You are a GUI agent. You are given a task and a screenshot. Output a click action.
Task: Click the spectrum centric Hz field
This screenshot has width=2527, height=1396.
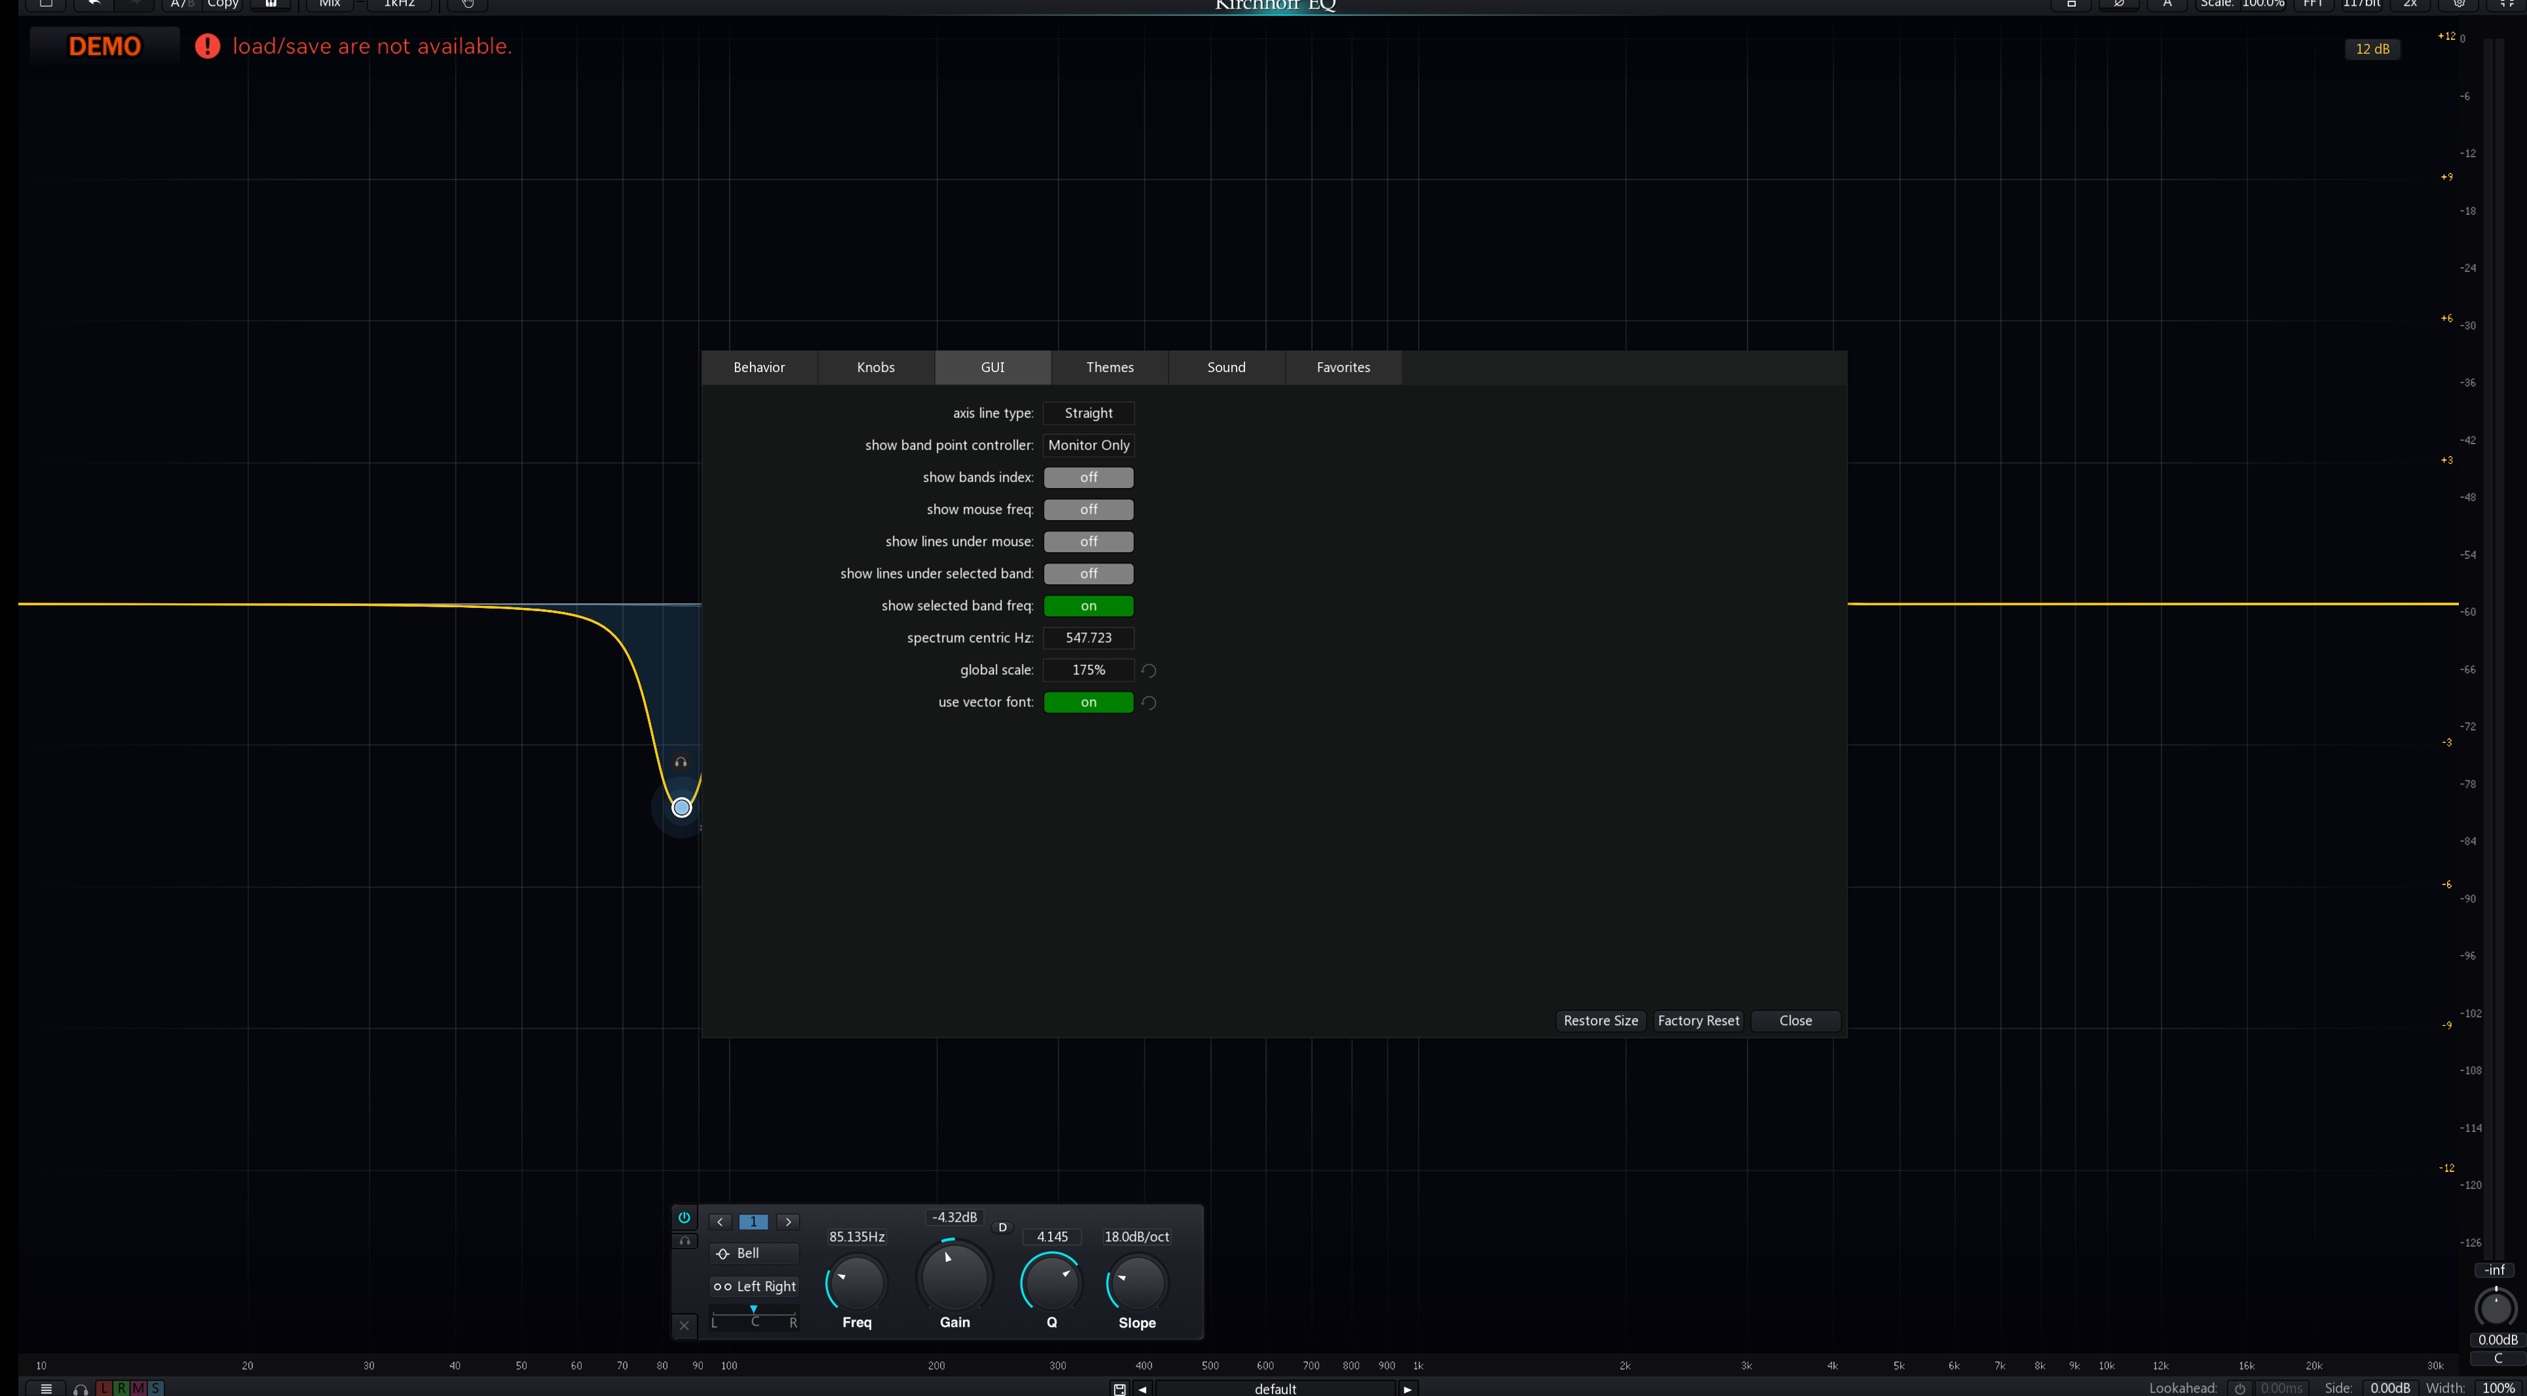click(x=1088, y=637)
